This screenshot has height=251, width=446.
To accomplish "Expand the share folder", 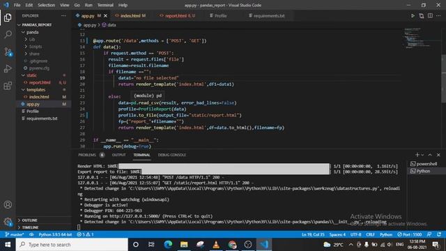I will click(34, 54).
